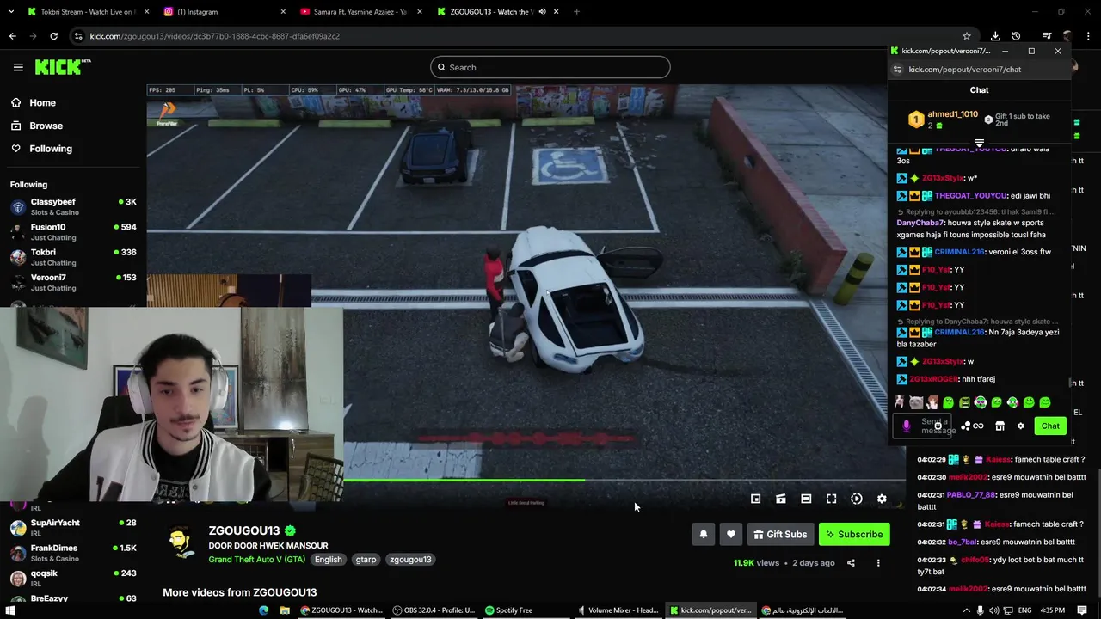
Task: Click the purple microphone icon in chat
Action: (906, 426)
